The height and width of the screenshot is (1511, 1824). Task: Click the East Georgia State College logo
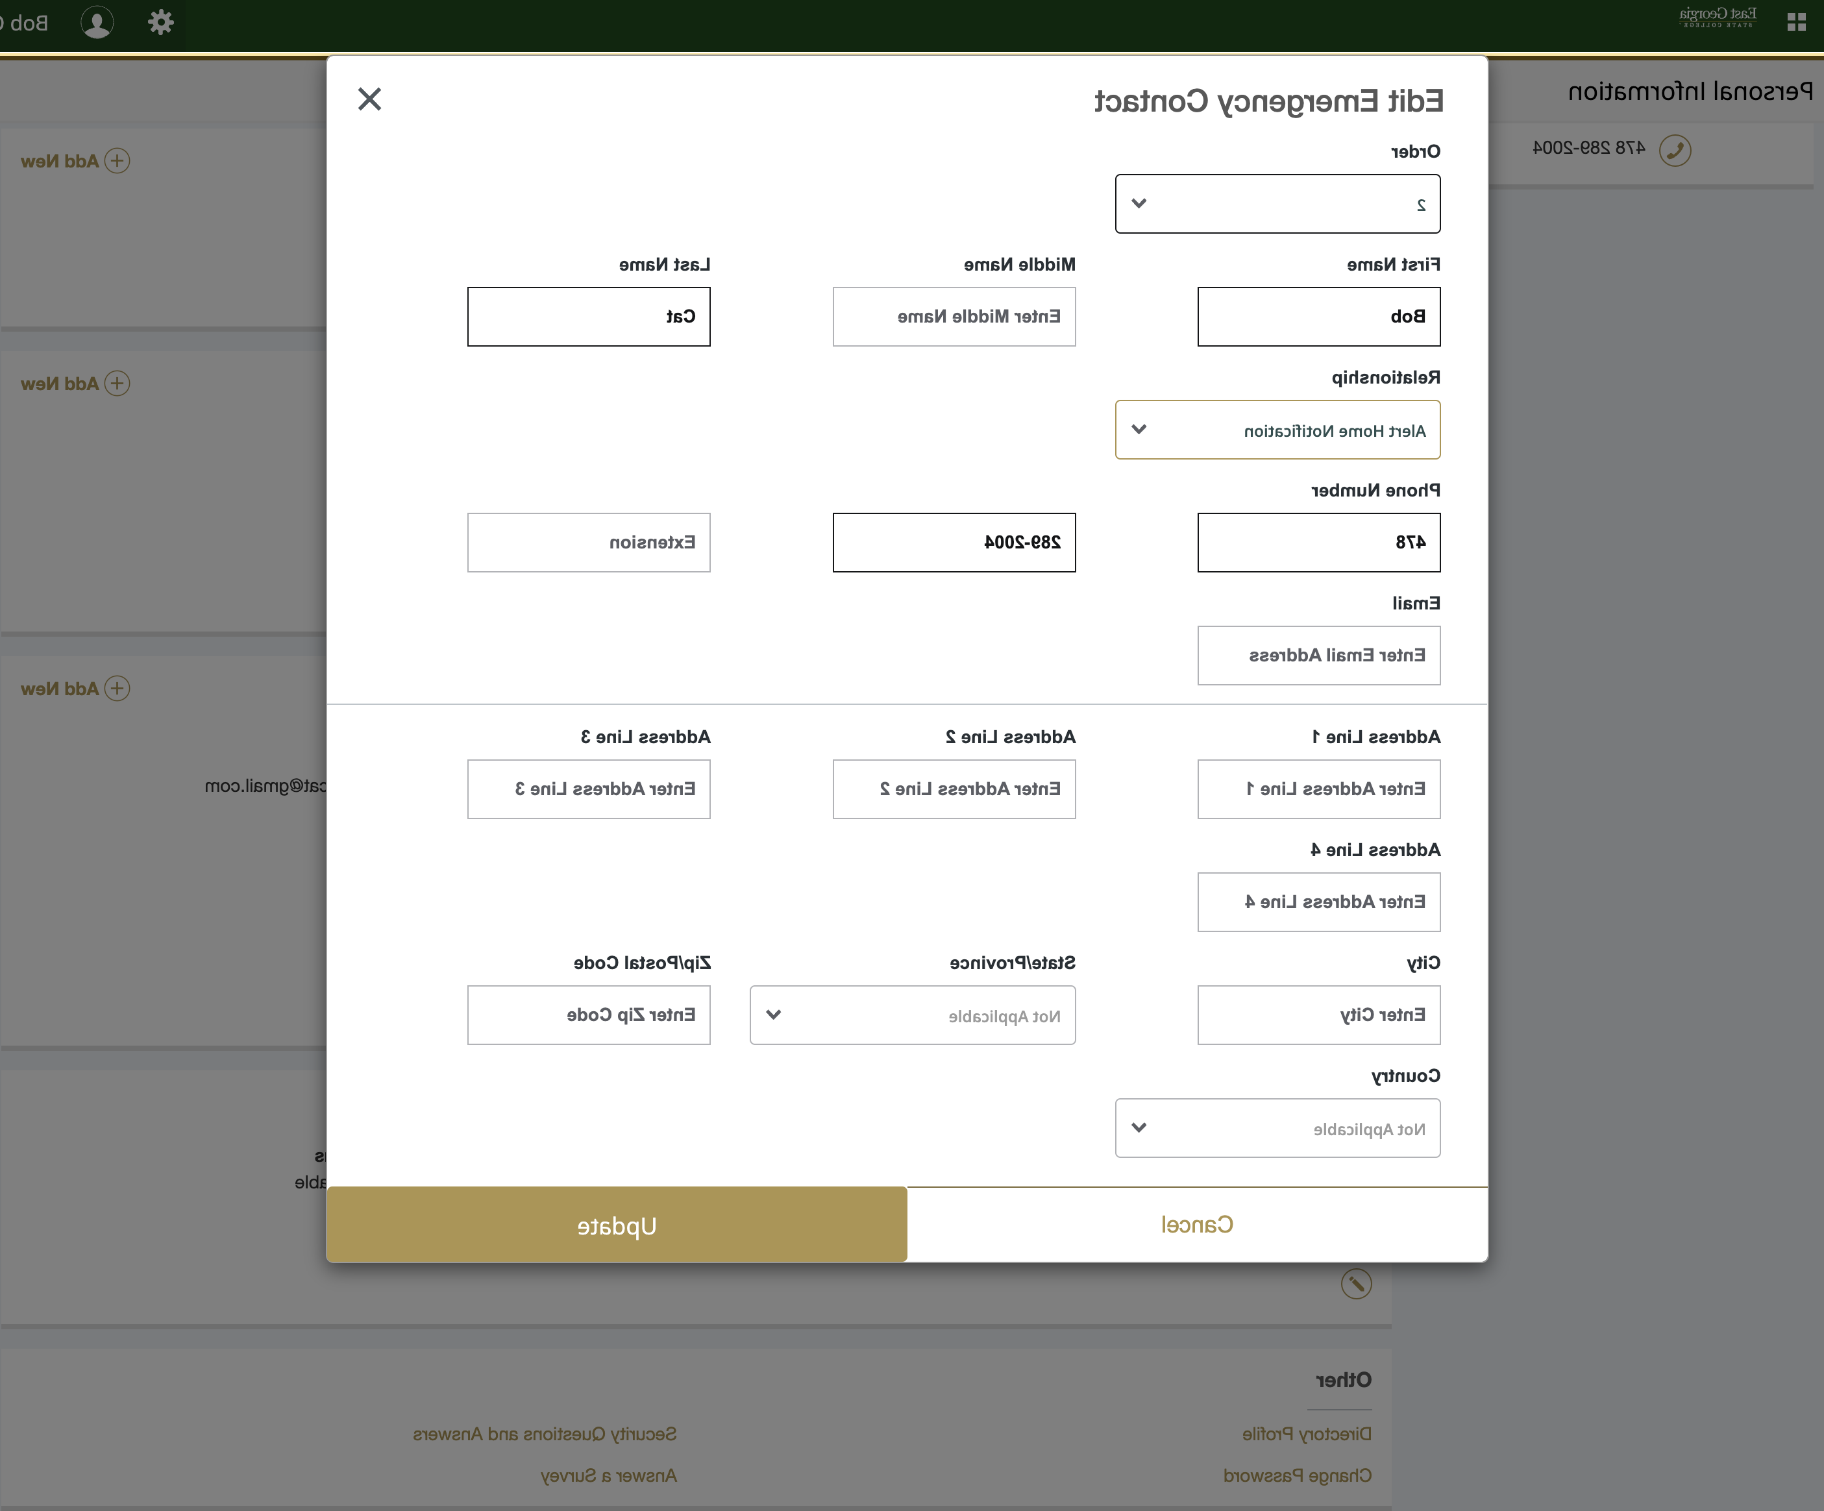pos(1718,18)
